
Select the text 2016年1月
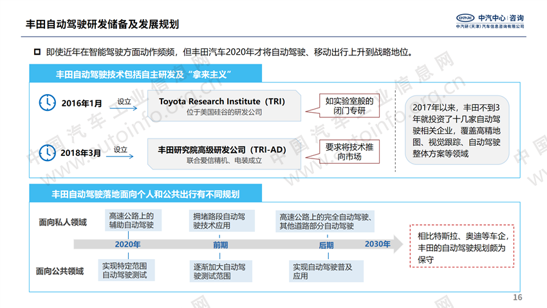[x=82, y=103]
